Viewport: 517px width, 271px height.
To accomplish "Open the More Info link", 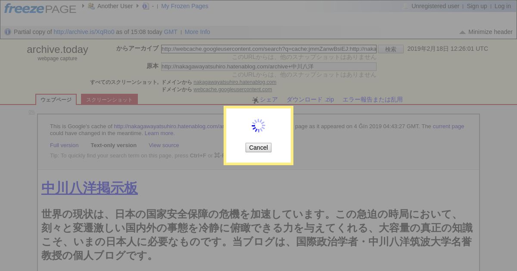I will (197, 32).
